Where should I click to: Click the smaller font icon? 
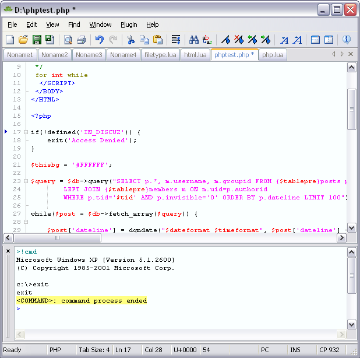[284, 40]
